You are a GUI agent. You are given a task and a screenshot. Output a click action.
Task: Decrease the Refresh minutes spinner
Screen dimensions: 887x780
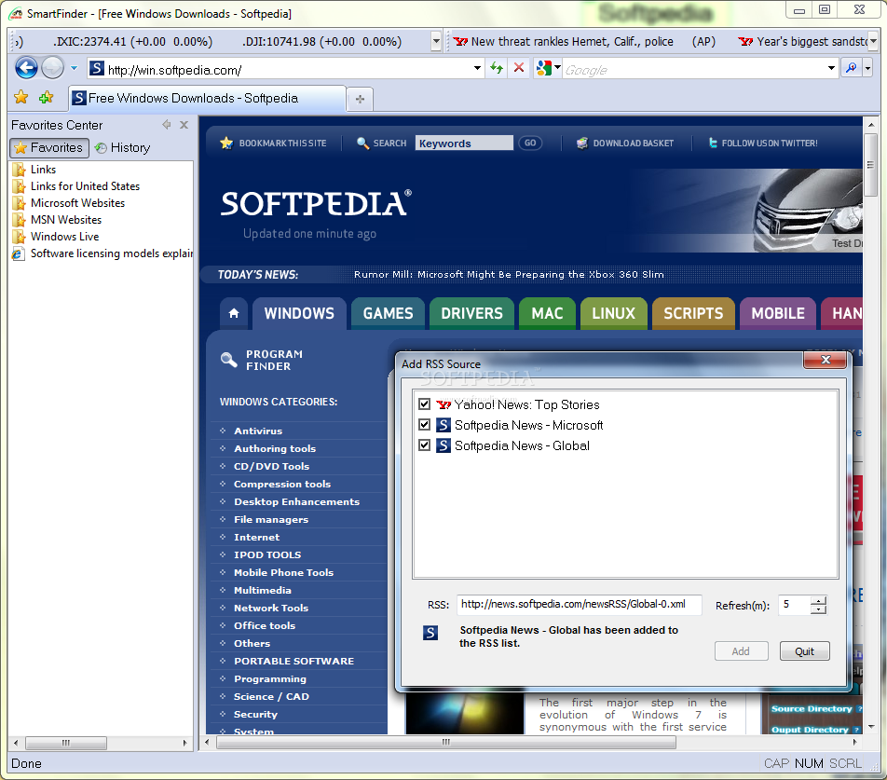coord(818,609)
